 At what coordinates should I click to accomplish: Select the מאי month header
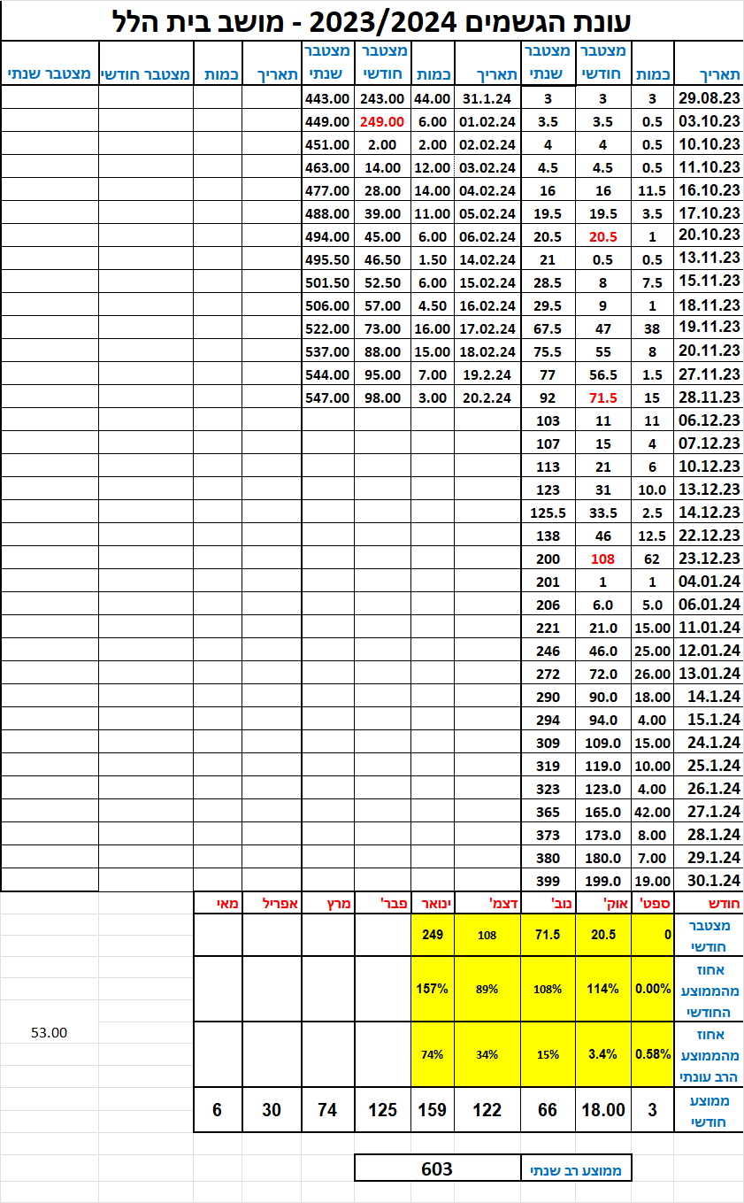(x=217, y=904)
